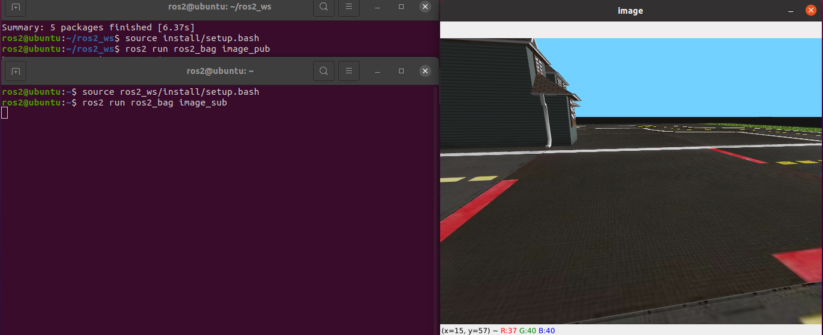Screen dimensions: 823x335
Task: Open hamburger menu in ros2_ws terminal
Action: click(349, 7)
